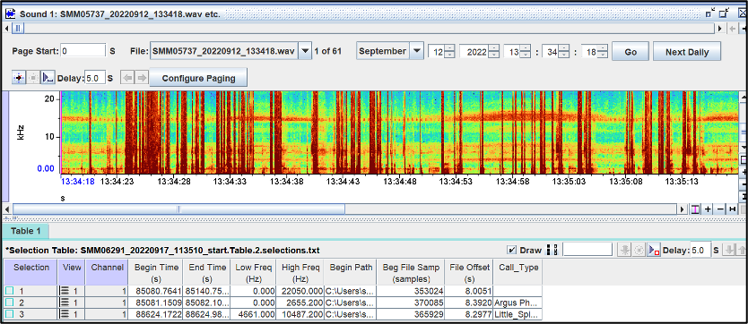Click the Begin Time (s) column header
Image resolution: width=748 pixels, height=324 pixels.
click(156, 273)
